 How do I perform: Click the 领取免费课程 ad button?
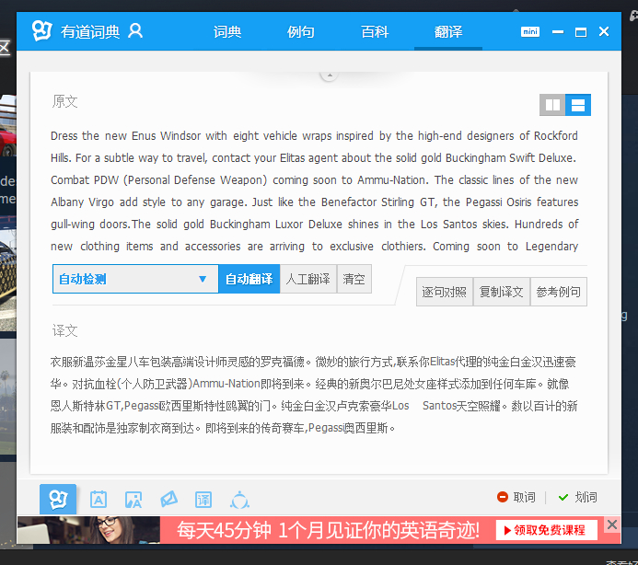pyautogui.click(x=547, y=530)
